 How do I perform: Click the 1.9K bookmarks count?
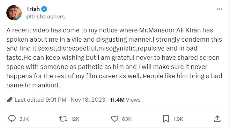[x=178, y=119]
